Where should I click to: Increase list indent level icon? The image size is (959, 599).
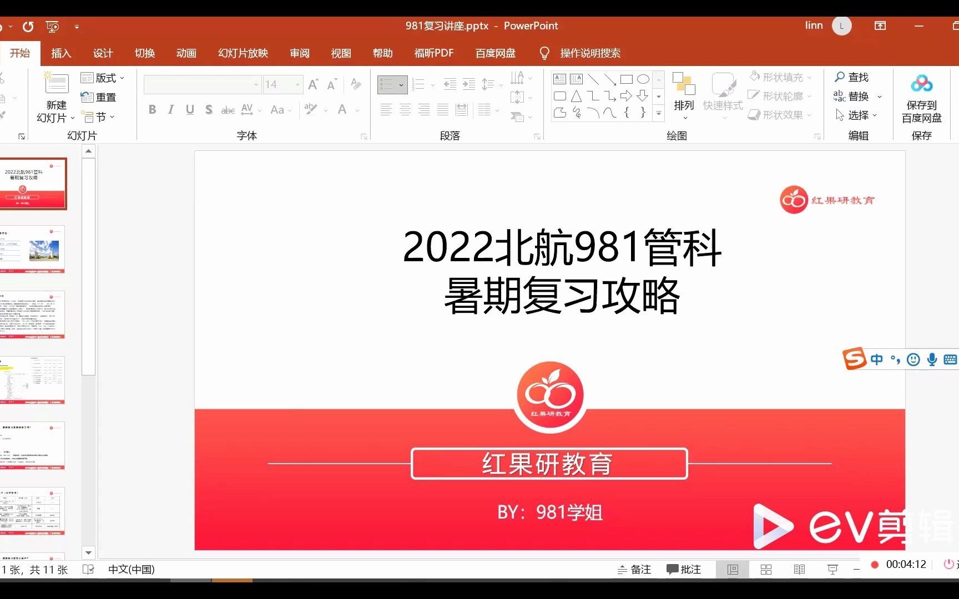[469, 84]
